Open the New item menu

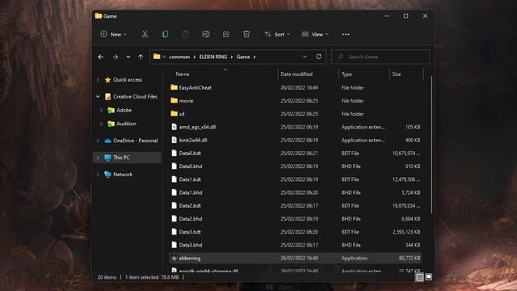(113, 34)
